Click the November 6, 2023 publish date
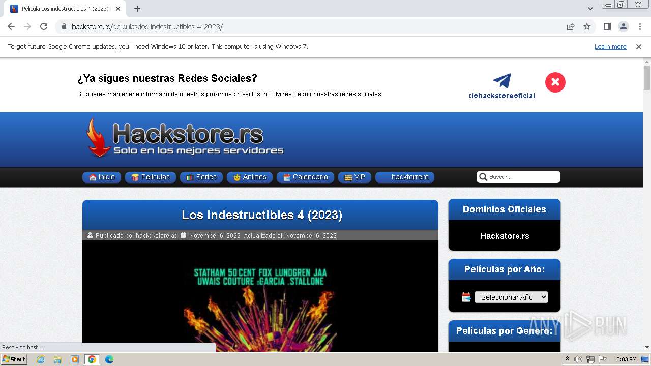 coord(215,236)
